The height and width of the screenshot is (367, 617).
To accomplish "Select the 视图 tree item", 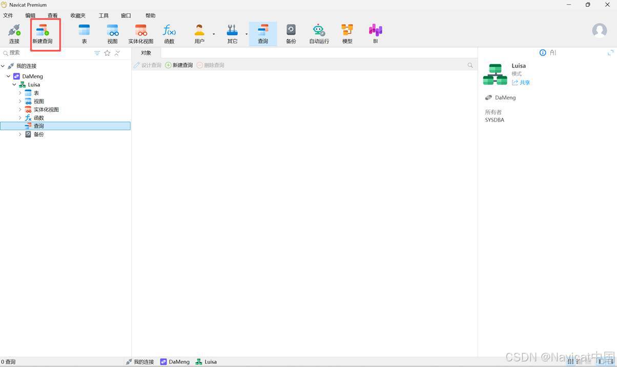I will coord(39,101).
